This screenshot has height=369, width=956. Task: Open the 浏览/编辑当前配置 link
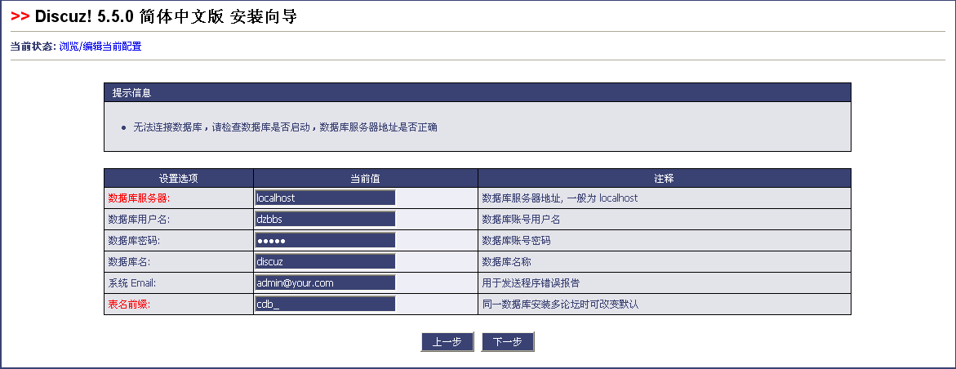coord(100,47)
